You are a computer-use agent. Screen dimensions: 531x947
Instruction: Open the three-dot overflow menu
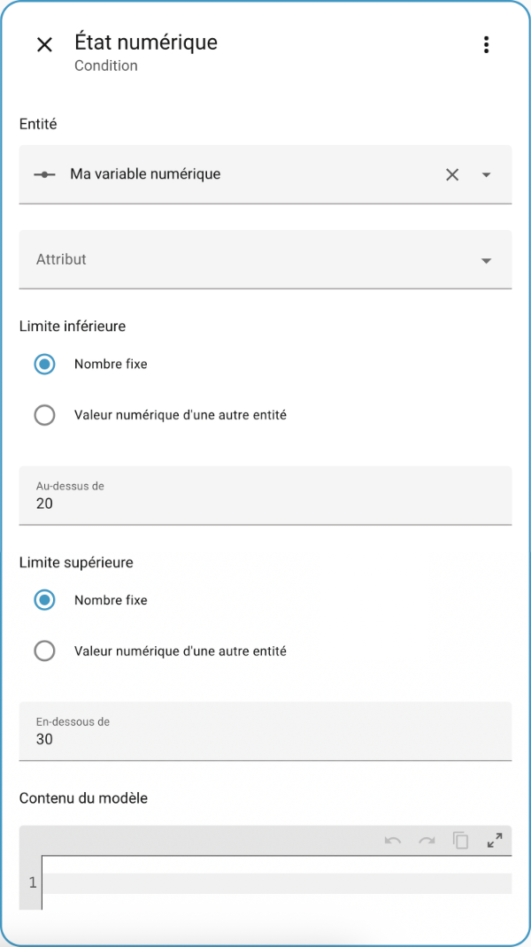pyautogui.click(x=486, y=44)
